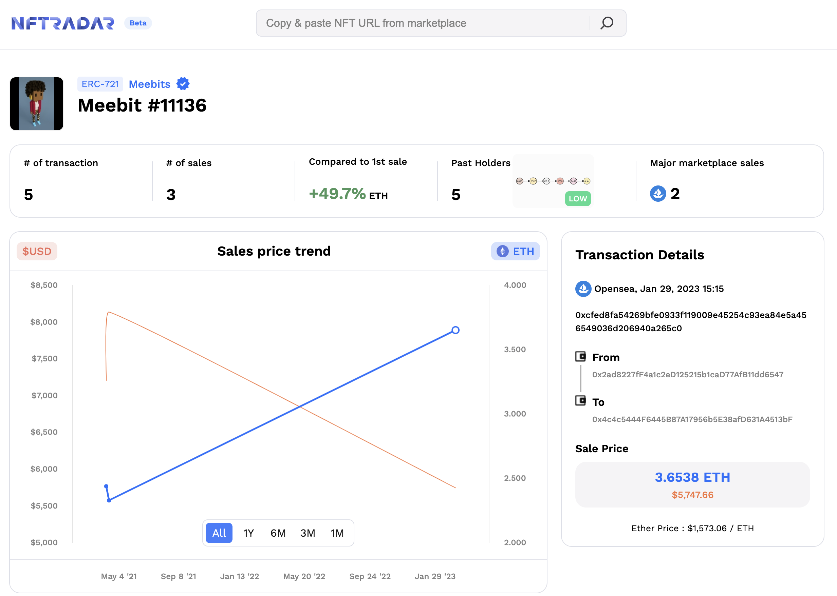Select the All time range
Viewport: 837px width, 596px height.
click(x=219, y=533)
